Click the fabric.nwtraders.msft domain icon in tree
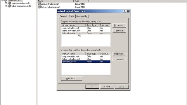187x105 pixels. (9, 6)
